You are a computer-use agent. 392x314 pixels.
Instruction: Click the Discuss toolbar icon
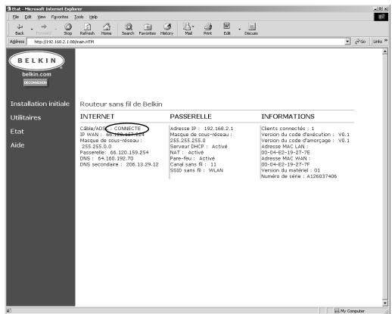click(x=251, y=30)
